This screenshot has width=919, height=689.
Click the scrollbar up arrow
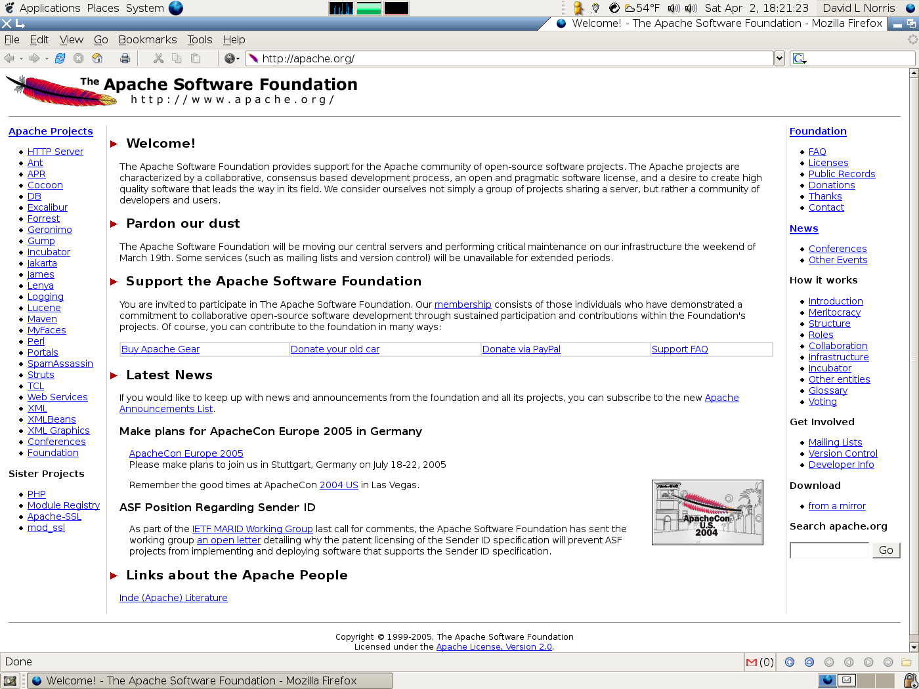coord(914,73)
